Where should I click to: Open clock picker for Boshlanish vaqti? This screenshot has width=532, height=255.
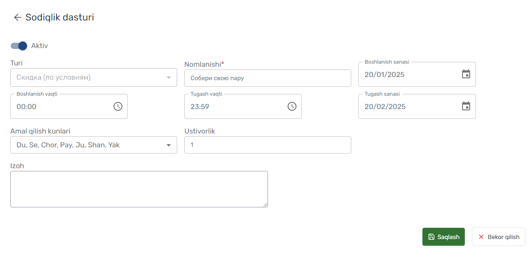point(118,106)
